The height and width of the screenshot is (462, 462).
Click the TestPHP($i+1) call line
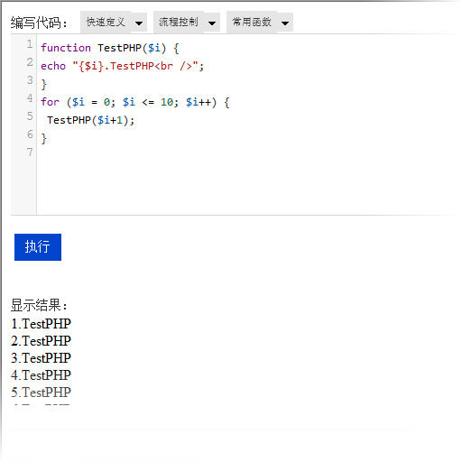tap(91, 120)
